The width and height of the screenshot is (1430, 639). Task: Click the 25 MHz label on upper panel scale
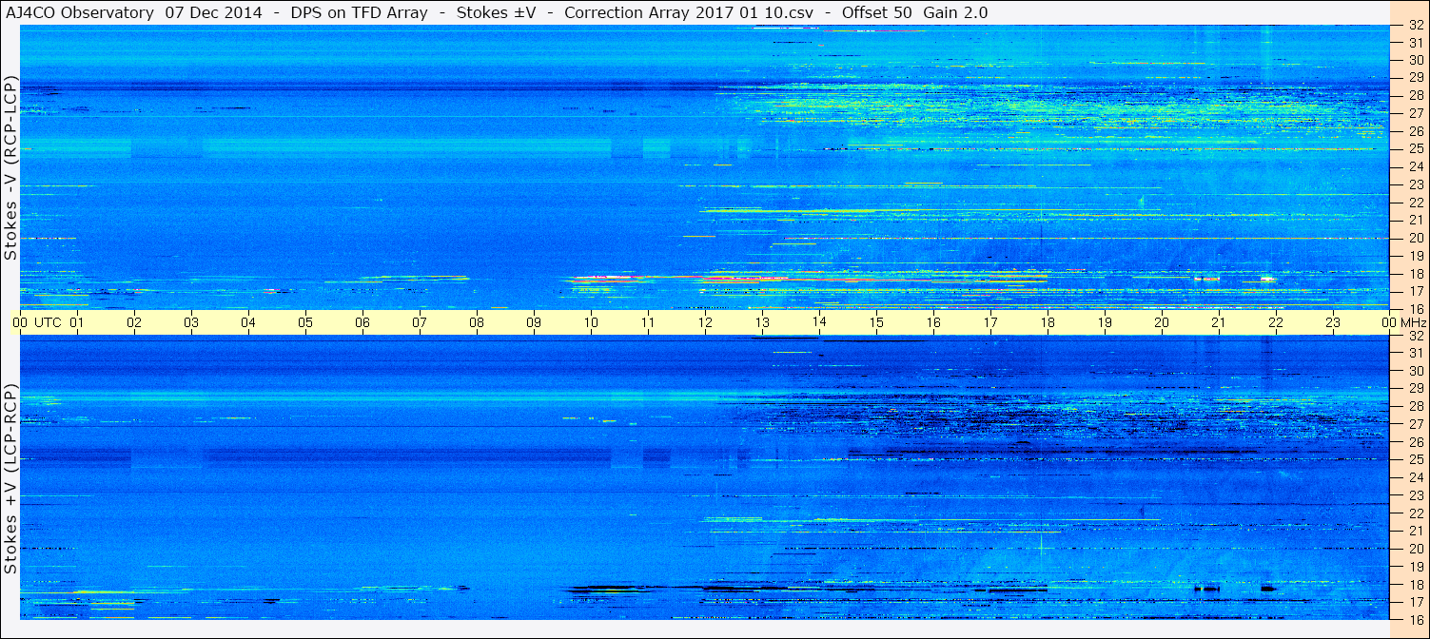pos(1415,149)
